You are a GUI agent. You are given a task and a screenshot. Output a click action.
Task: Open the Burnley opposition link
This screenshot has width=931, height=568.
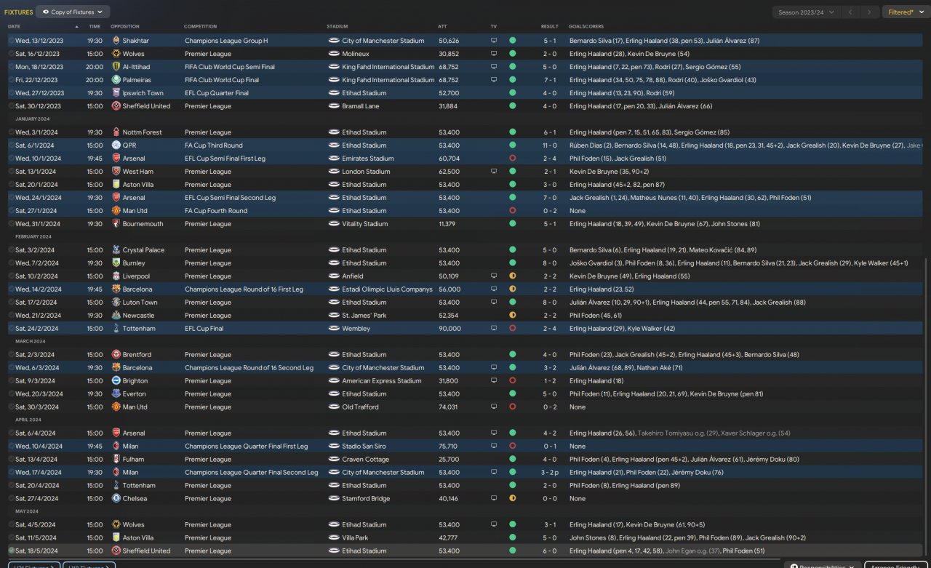click(134, 263)
